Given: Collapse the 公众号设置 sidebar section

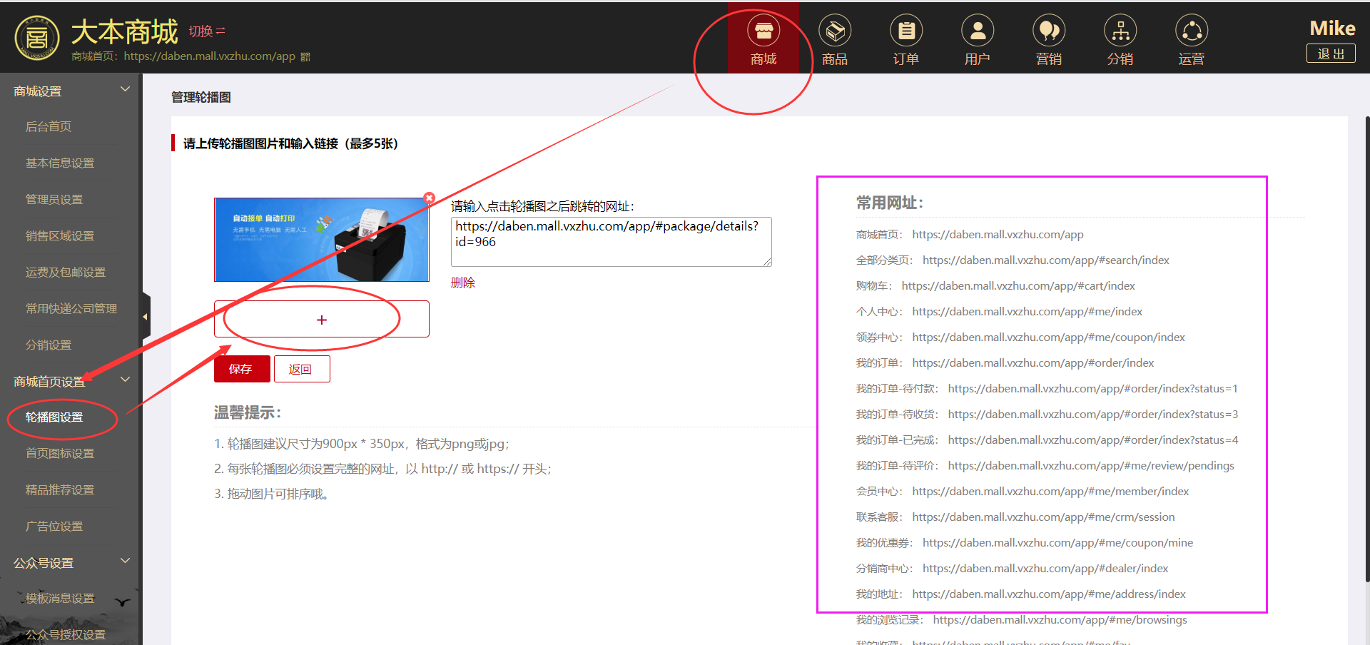Looking at the screenshot, I should pyautogui.click(x=125, y=562).
